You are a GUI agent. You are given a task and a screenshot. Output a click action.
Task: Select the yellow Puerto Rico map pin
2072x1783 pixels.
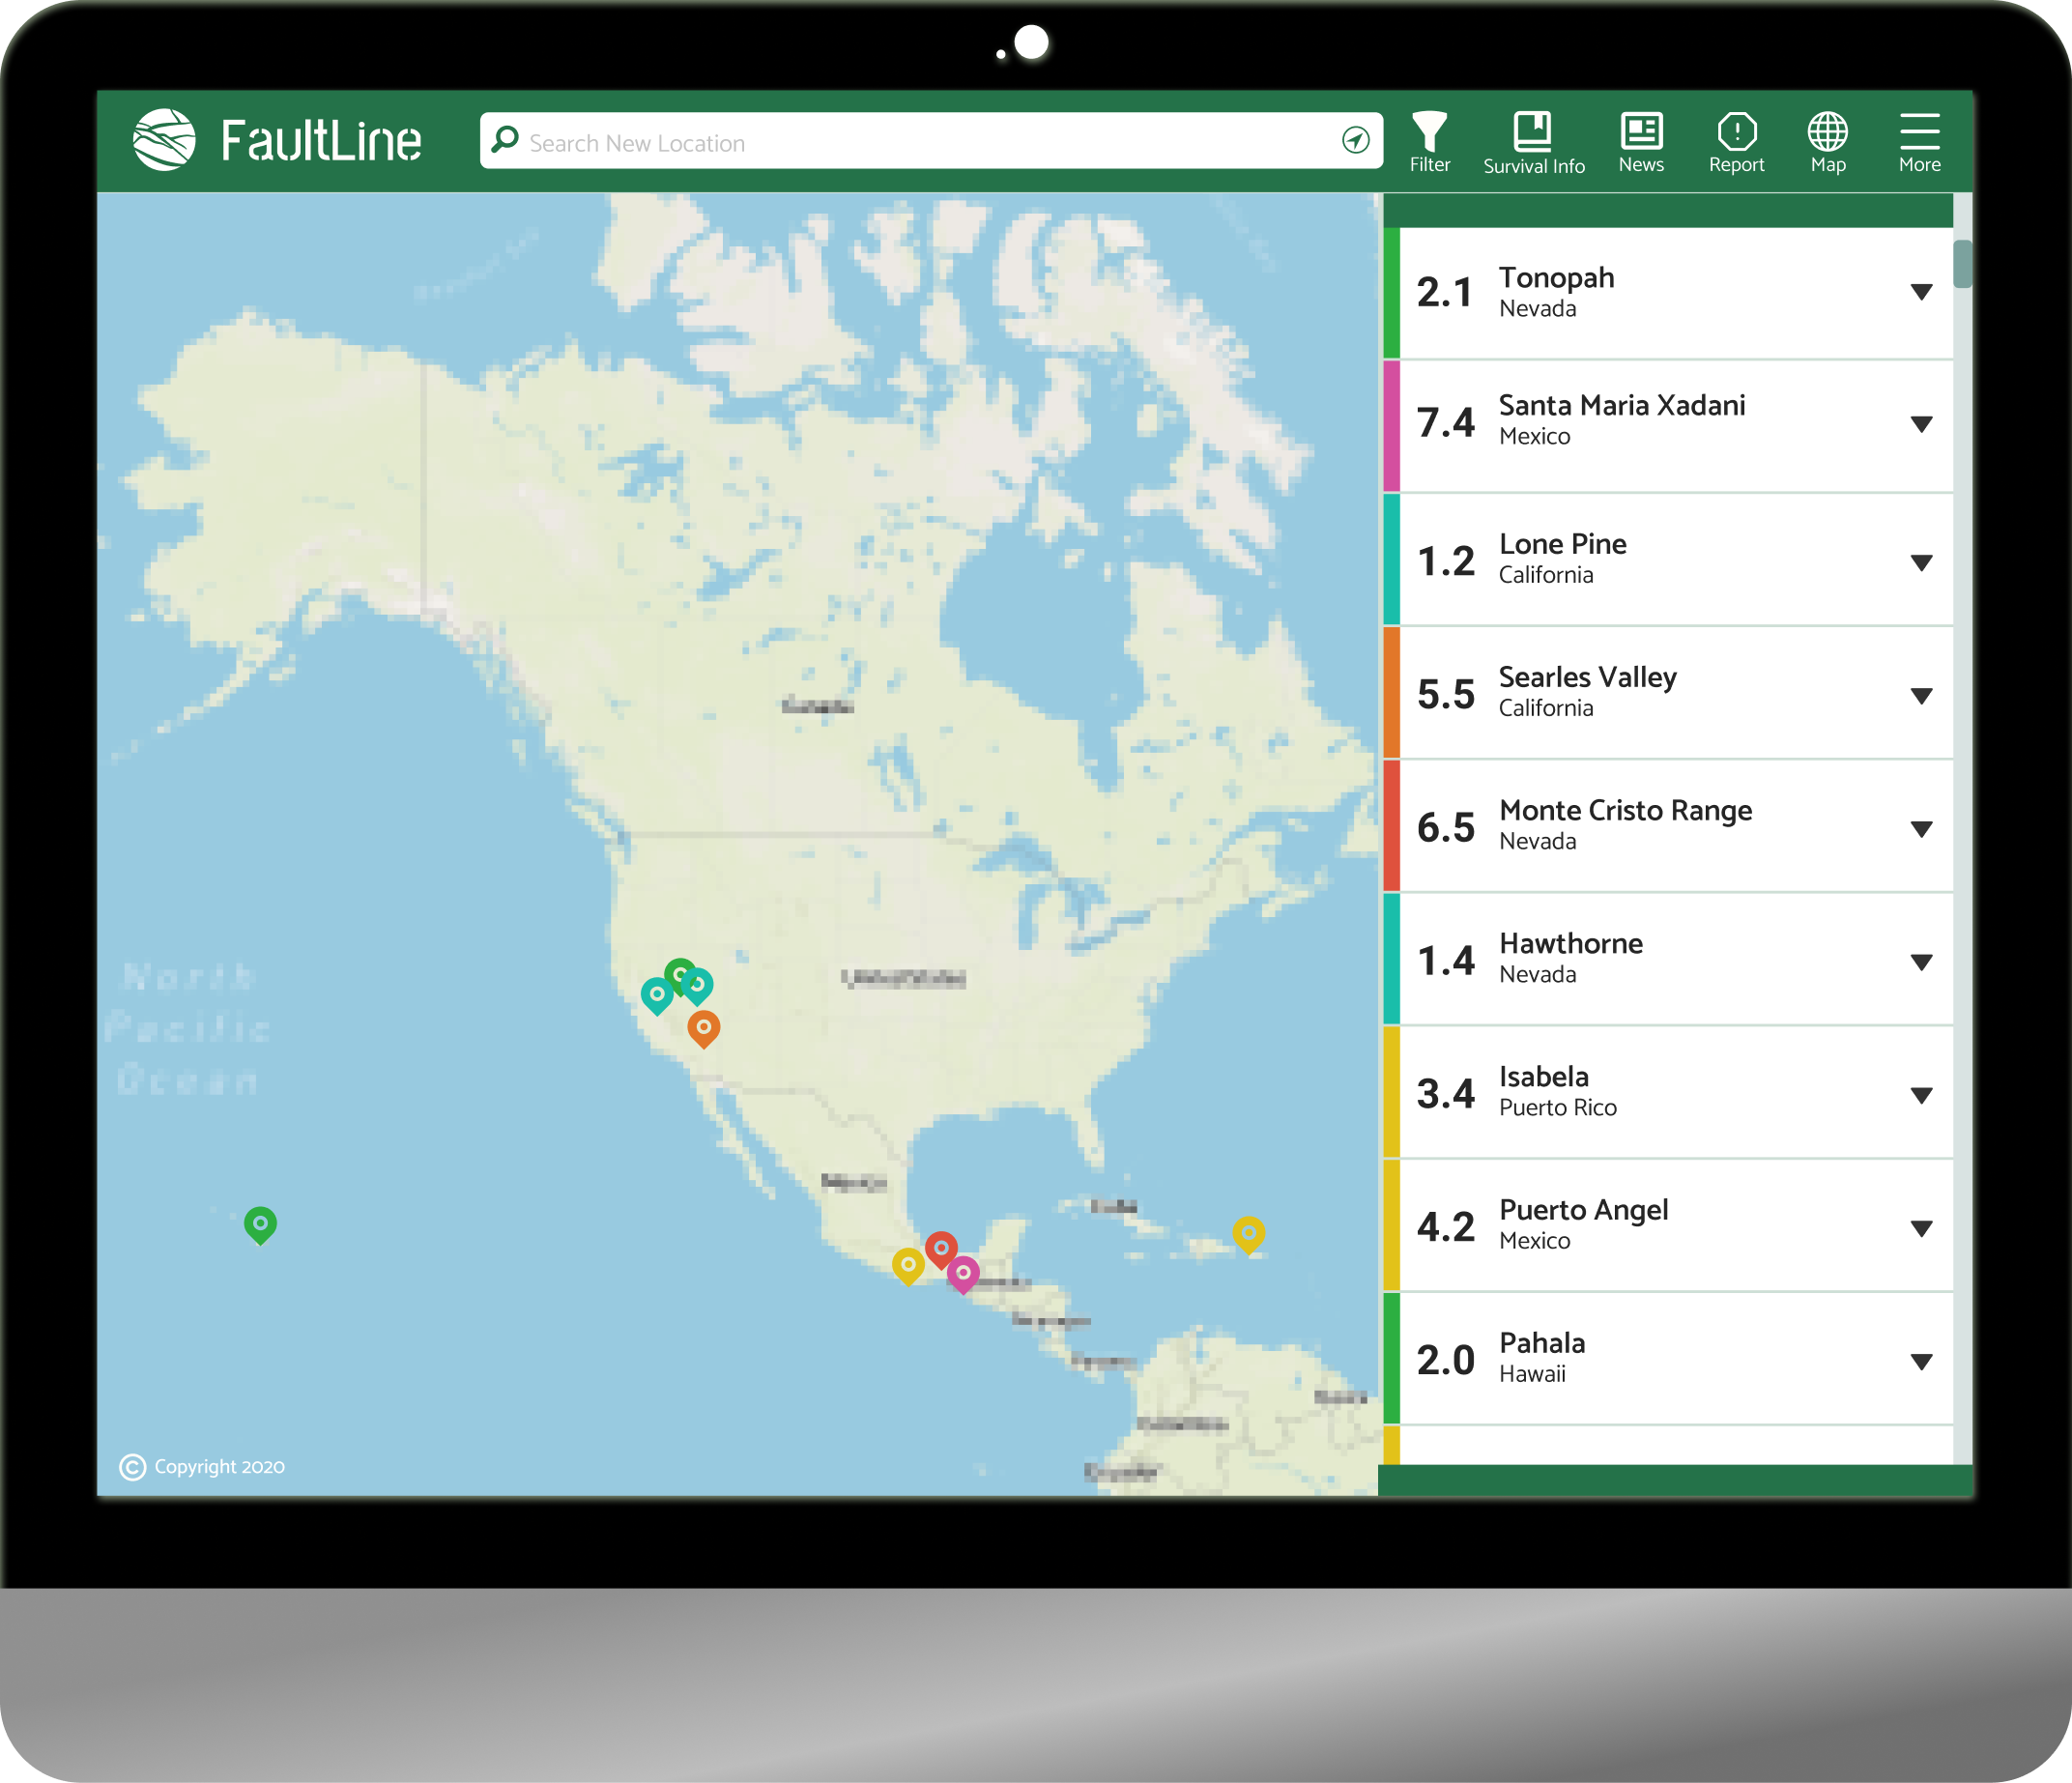pos(1248,1232)
